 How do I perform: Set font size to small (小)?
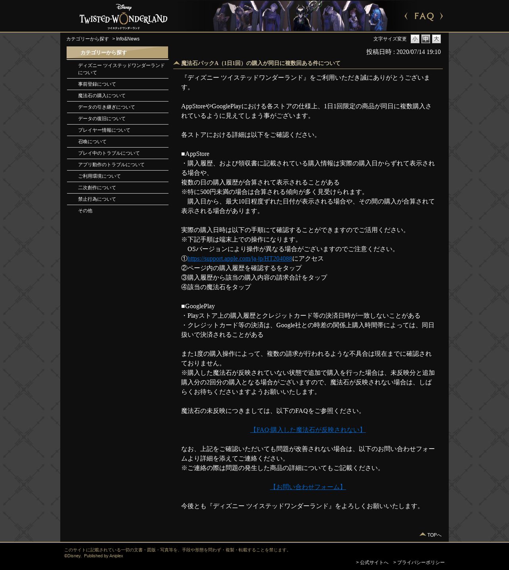point(415,39)
